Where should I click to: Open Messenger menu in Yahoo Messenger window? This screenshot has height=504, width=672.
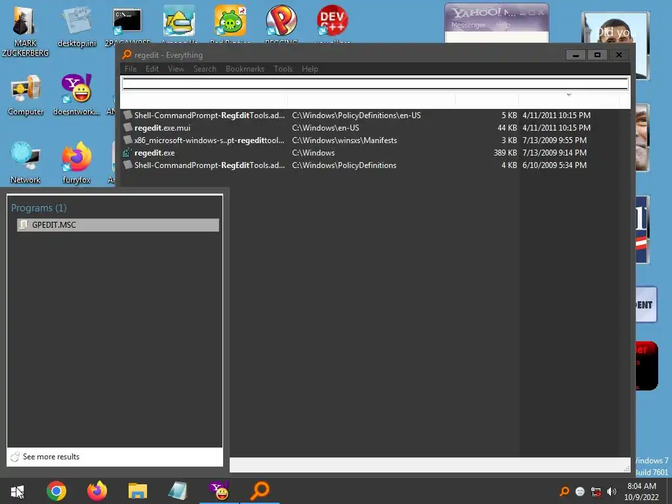468,26
